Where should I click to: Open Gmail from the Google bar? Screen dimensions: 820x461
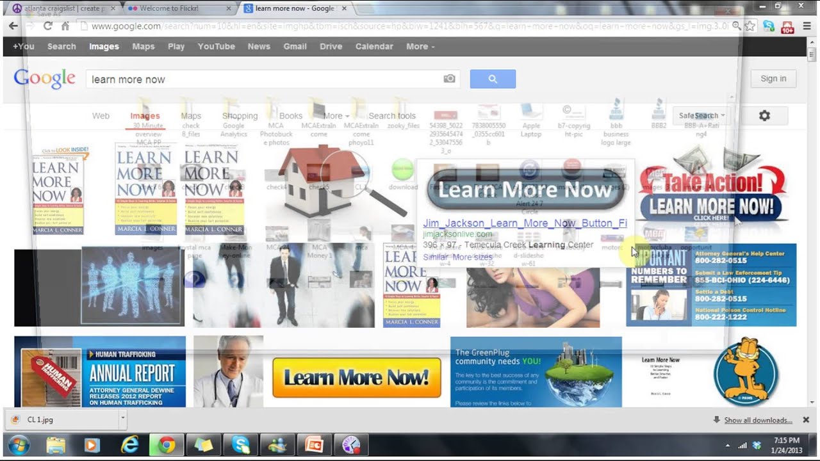point(295,46)
